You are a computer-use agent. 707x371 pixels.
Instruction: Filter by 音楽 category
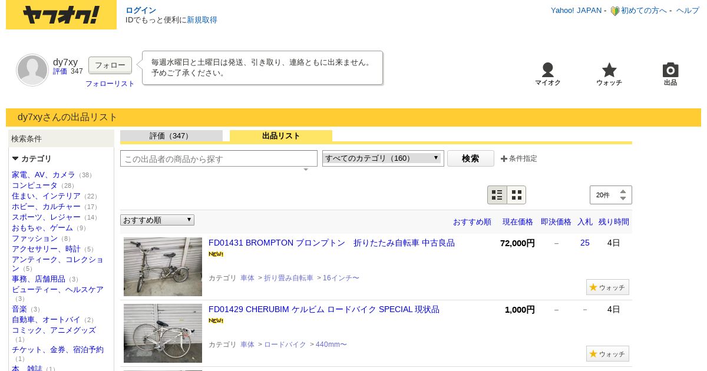tap(19, 309)
